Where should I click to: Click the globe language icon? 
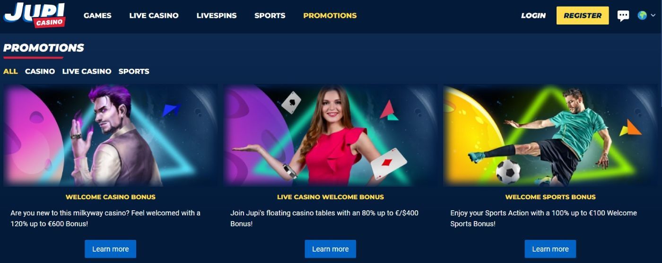642,16
